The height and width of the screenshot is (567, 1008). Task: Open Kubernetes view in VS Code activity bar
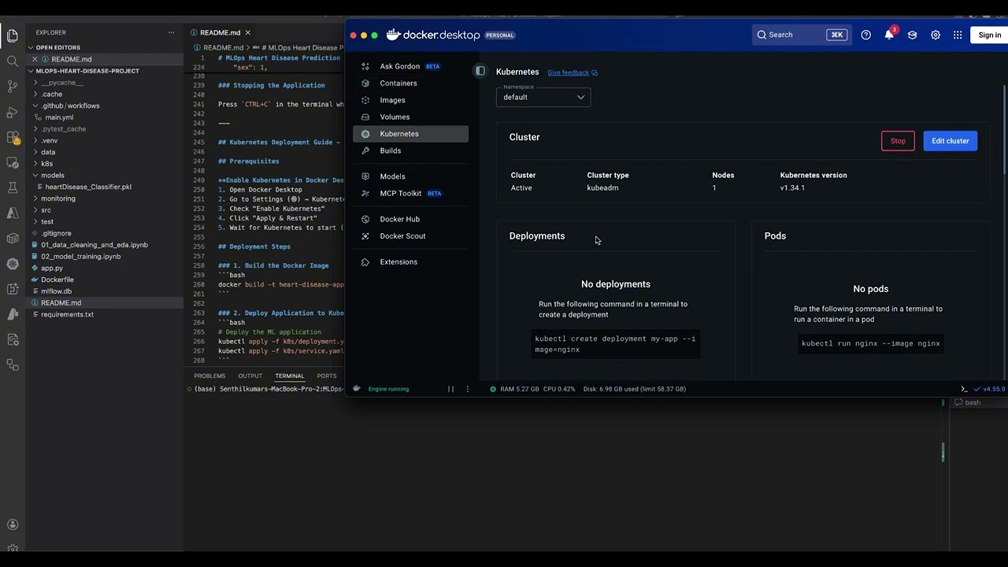pos(13,264)
